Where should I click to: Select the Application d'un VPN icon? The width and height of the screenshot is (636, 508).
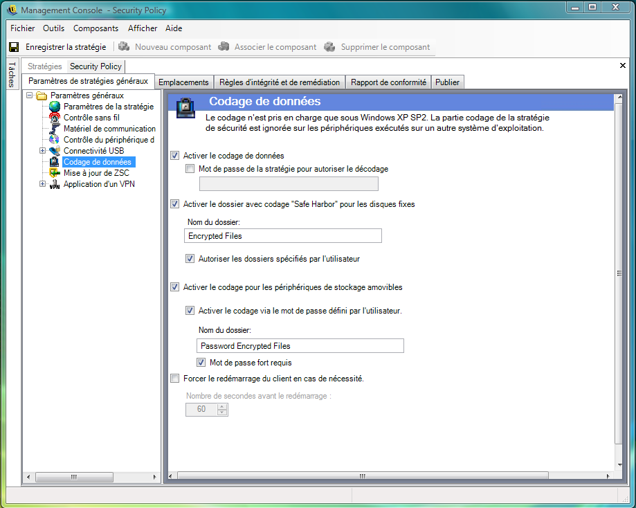tap(55, 185)
